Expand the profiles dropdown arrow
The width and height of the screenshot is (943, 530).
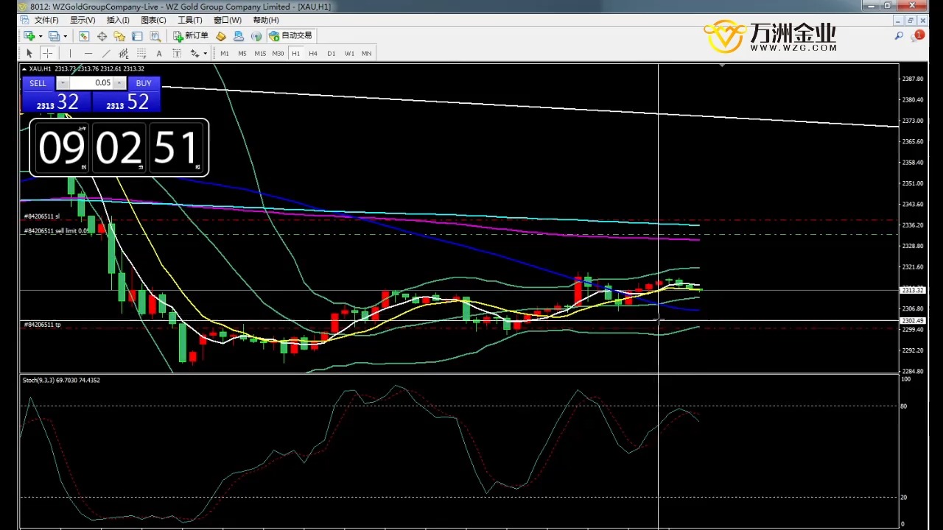65,35
